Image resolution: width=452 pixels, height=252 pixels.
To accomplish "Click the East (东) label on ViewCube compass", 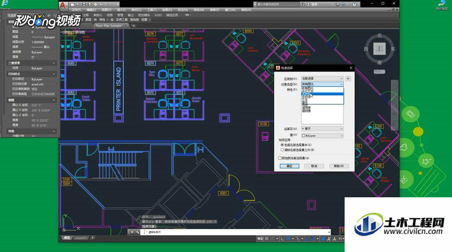I will point(392,49).
